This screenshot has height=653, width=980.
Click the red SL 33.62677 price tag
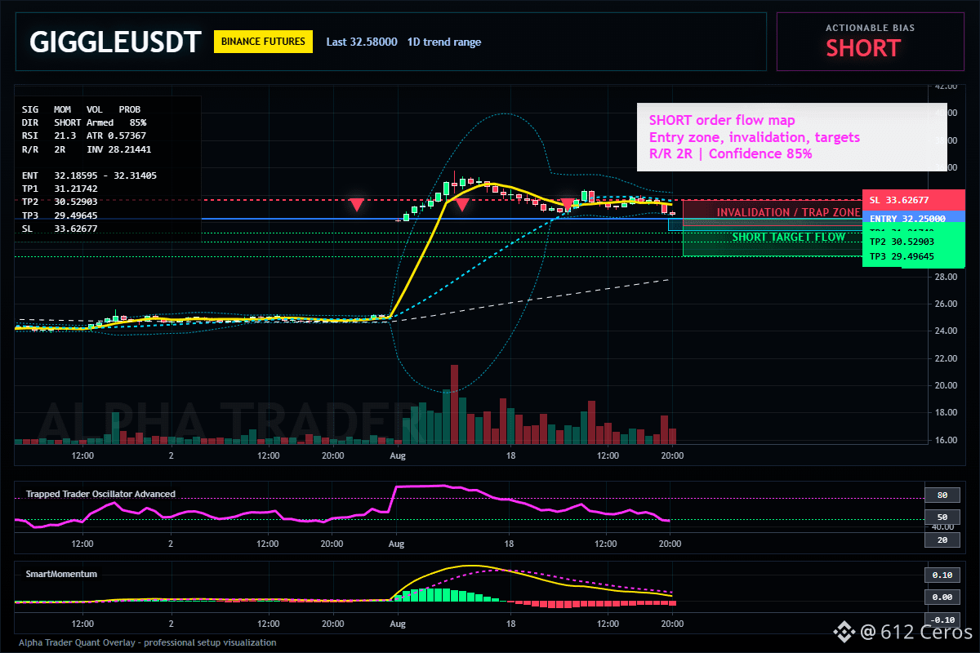click(913, 200)
